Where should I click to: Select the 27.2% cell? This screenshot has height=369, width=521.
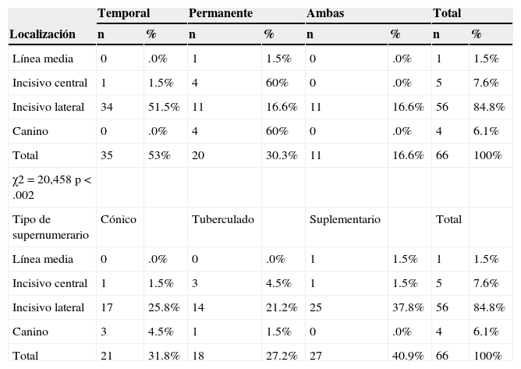tap(281, 356)
